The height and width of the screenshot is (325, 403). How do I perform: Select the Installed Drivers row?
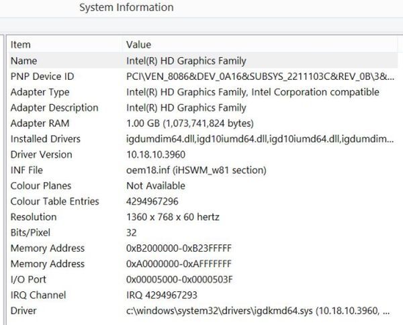tap(203, 139)
